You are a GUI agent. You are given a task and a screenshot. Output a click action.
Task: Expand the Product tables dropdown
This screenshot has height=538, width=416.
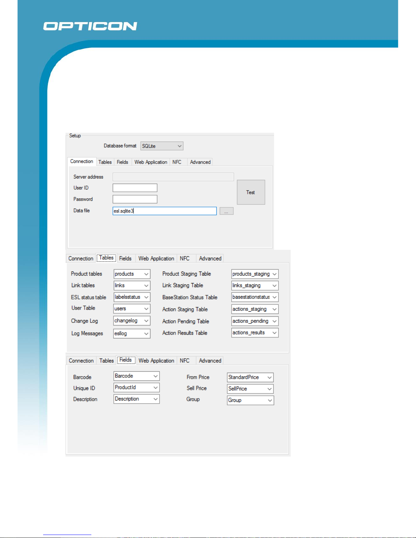[132, 274]
